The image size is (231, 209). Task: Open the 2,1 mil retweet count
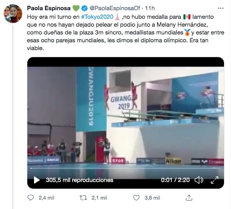click(x=99, y=198)
